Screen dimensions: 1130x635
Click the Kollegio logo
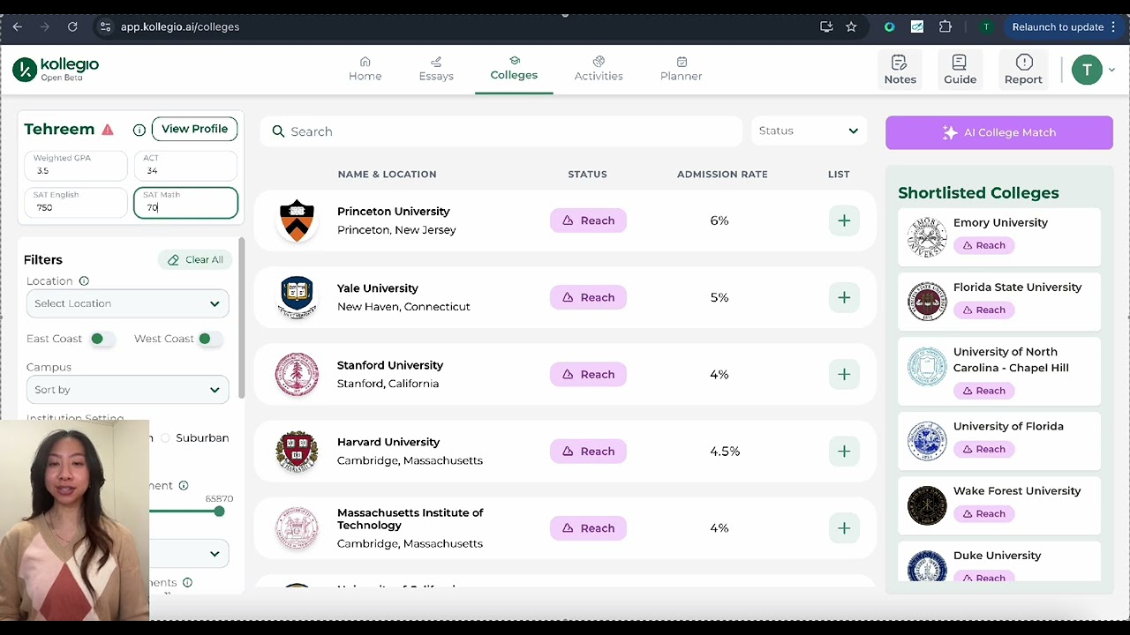[56, 69]
